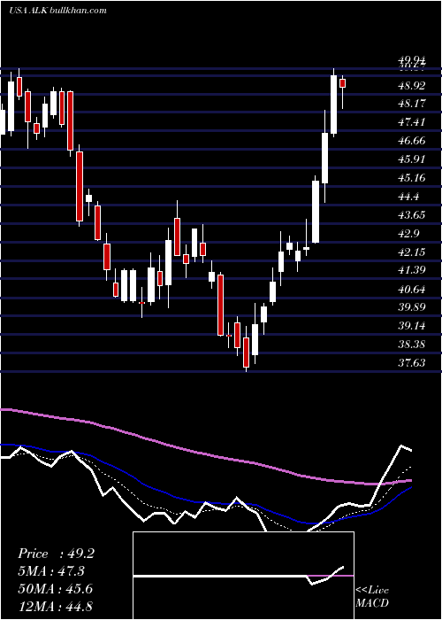This screenshot has width=442, height=620.
Task: Click the tall white candle below 49.94
Action: tap(333, 105)
